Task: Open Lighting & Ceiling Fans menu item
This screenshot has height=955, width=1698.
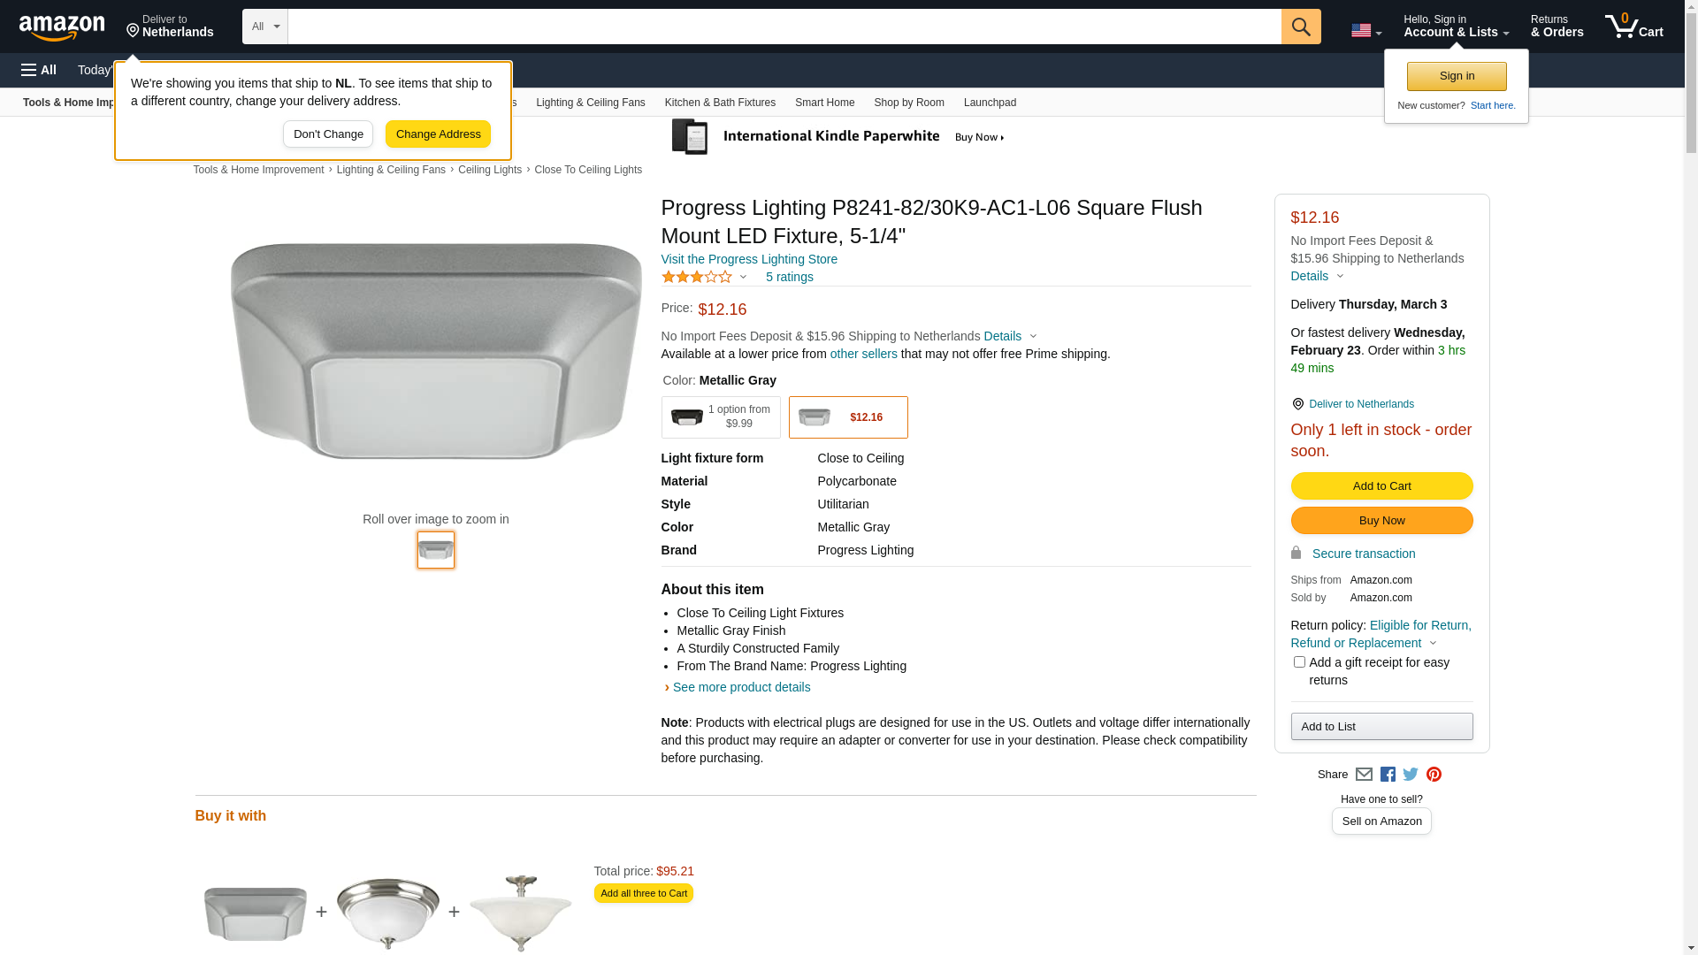Action: [590, 103]
